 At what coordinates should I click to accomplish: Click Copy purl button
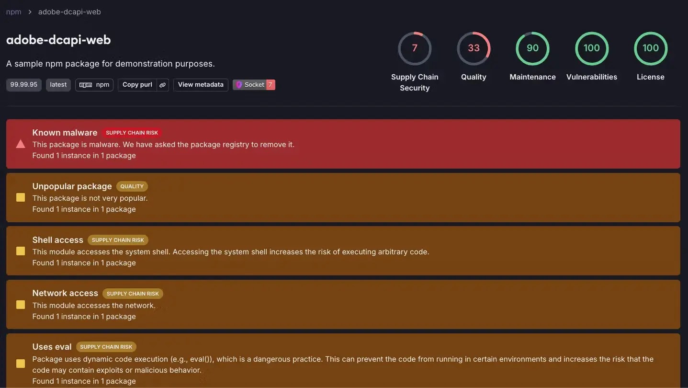click(x=137, y=85)
